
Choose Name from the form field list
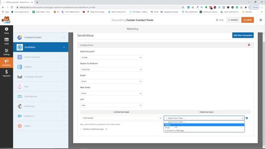coord(204,125)
